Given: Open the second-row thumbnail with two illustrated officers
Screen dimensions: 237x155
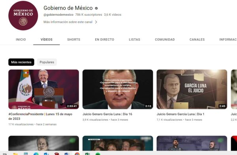Looking at the screenshot, I should click(192, 143).
